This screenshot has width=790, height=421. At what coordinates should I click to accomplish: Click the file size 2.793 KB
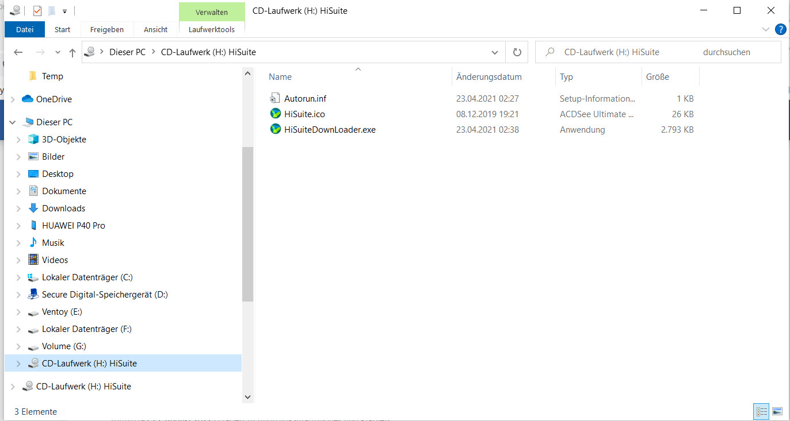point(677,130)
